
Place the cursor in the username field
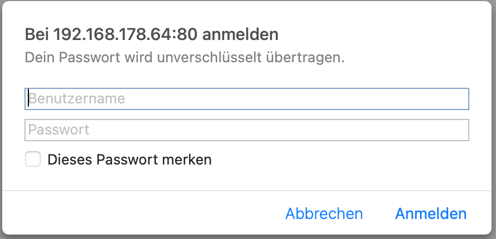click(247, 99)
